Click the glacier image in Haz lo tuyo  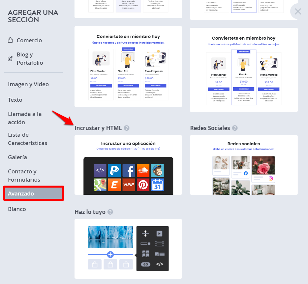point(110,237)
